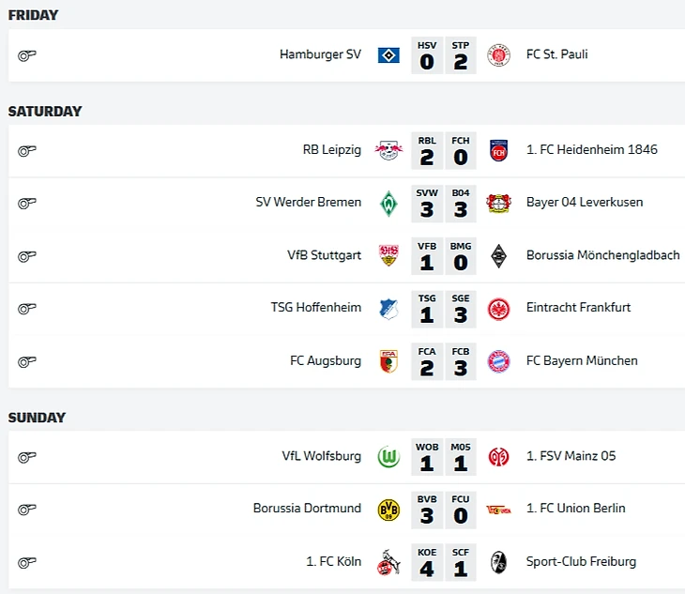Open the Borussia Mönchengladbach team link
Image resolution: width=685 pixels, height=594 pixels.
(x=602, y=255)
